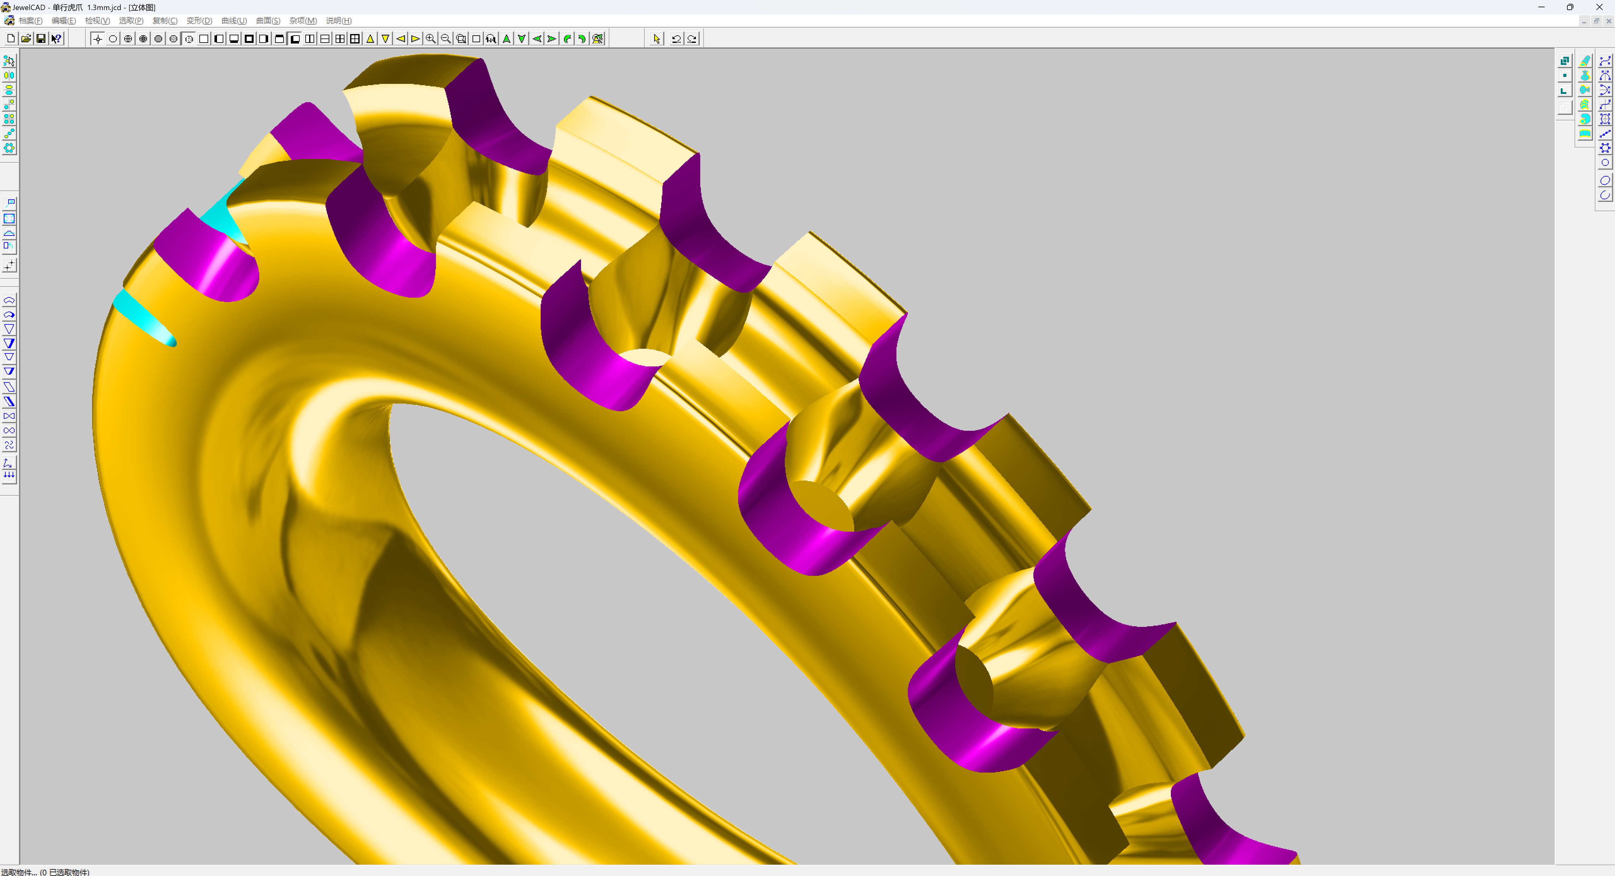Screen dimensions: 1615x876
Task: Click the cyan rail tube surface tool
Action: click(1585, 61)
